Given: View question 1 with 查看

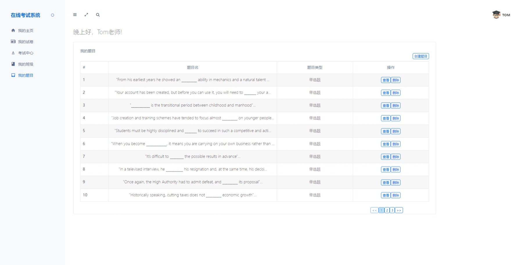Looking at the screenshot, I should coord(386,80).
